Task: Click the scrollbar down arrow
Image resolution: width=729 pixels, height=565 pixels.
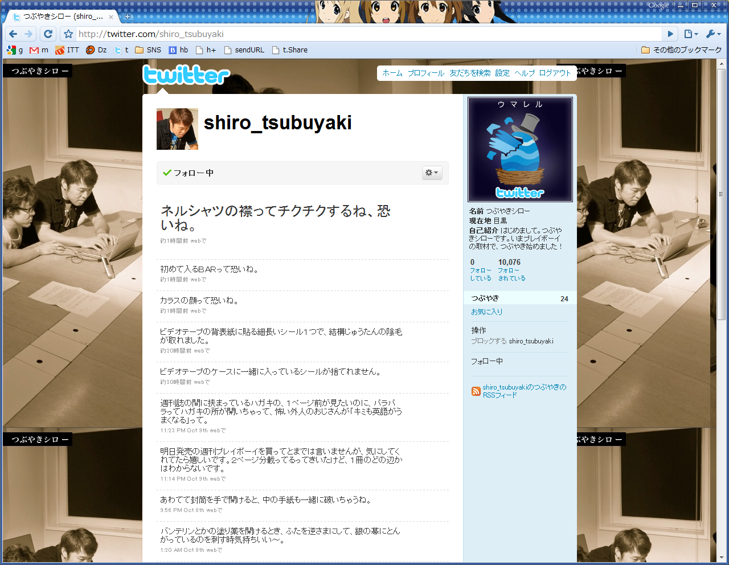Action: pos(722,558)
